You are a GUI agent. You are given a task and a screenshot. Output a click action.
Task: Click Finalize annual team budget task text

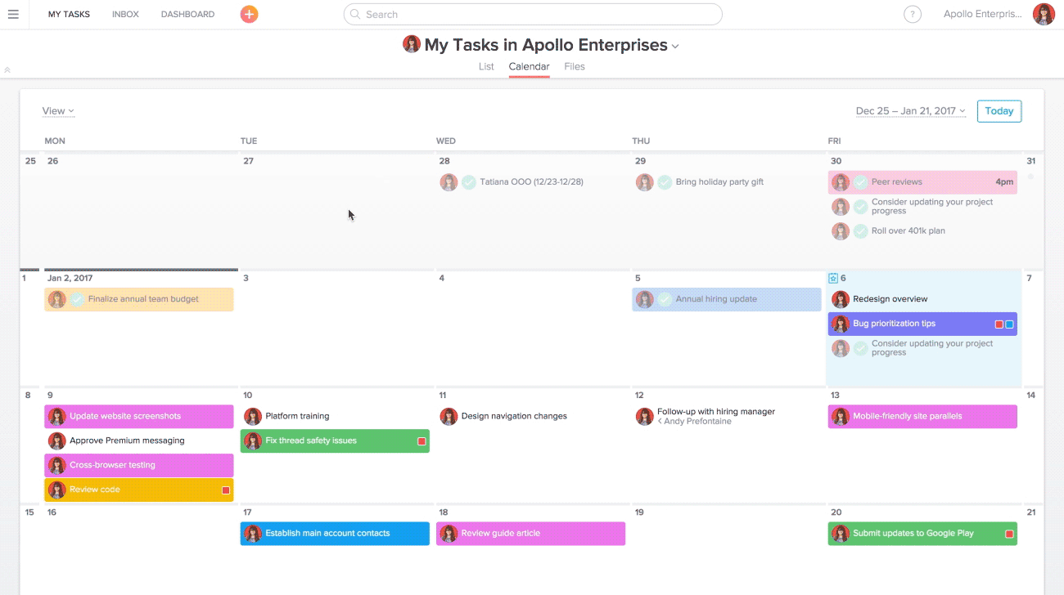[143, 299]
